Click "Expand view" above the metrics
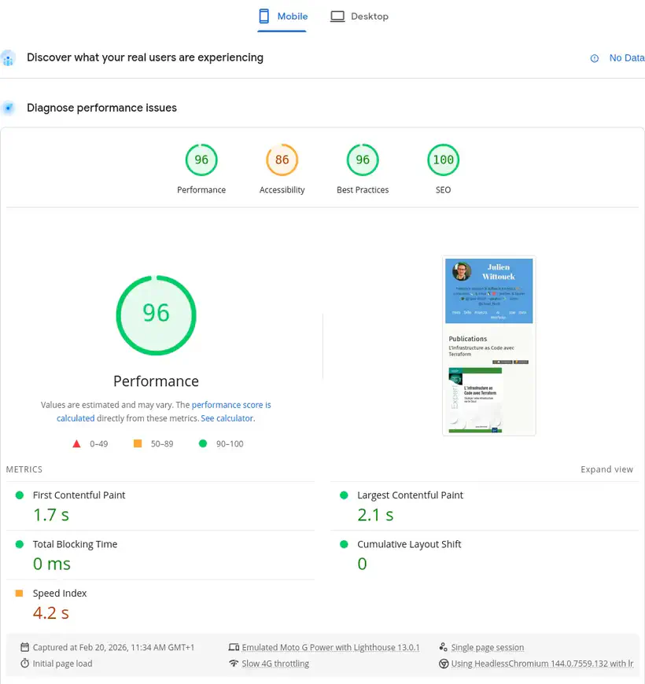This screenshot has height=684, width=645. [x=606, y=469]
